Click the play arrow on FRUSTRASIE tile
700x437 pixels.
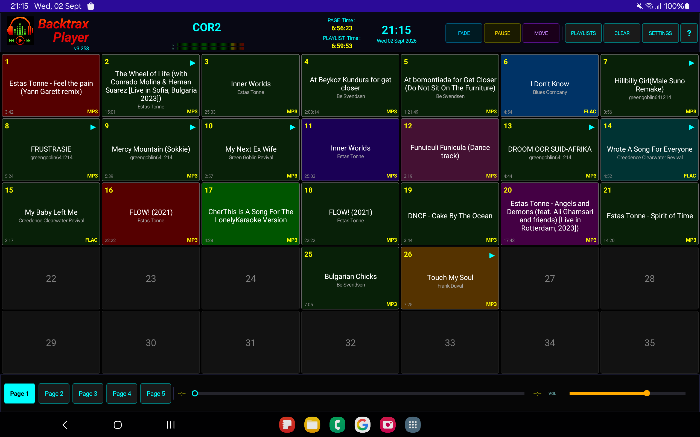93,127
